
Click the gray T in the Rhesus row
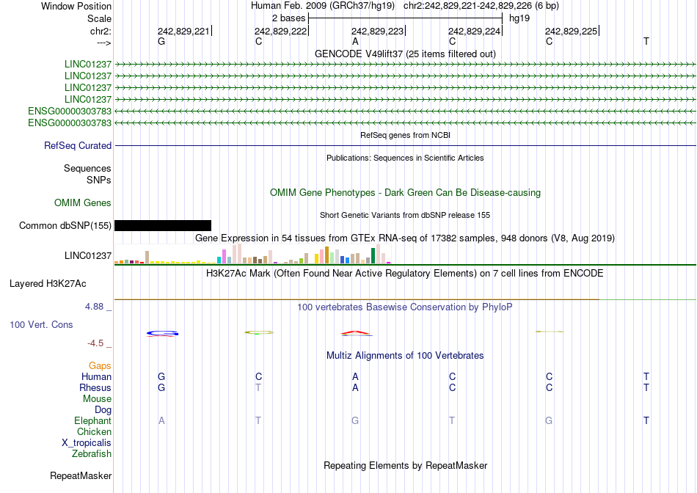coord(258,387)
